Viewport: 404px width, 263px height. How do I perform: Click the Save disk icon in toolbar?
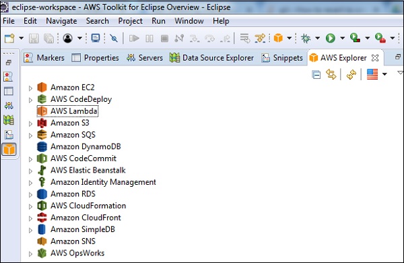(34, 38)
